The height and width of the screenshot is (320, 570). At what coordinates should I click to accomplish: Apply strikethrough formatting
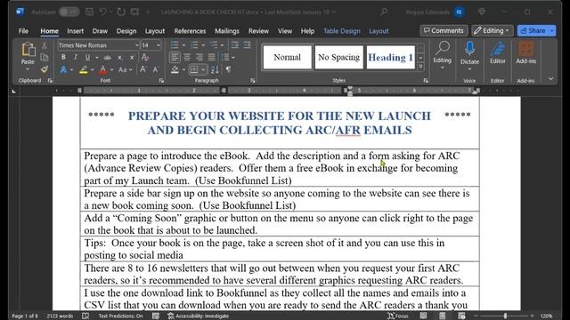click(107, 58)
